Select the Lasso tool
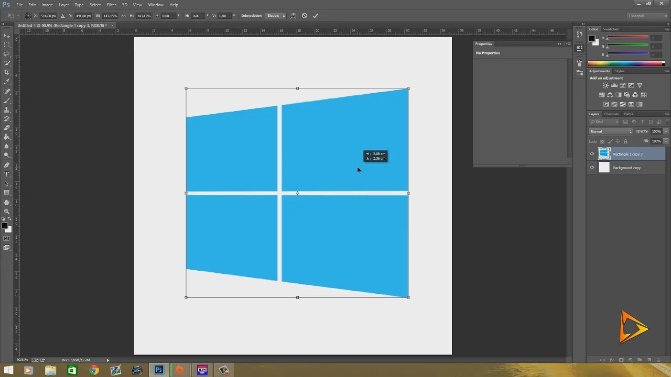This screenshot has height=377, width=671. (7, 54)
